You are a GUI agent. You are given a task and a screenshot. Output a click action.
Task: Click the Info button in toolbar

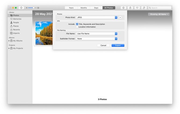coord(123,8)
